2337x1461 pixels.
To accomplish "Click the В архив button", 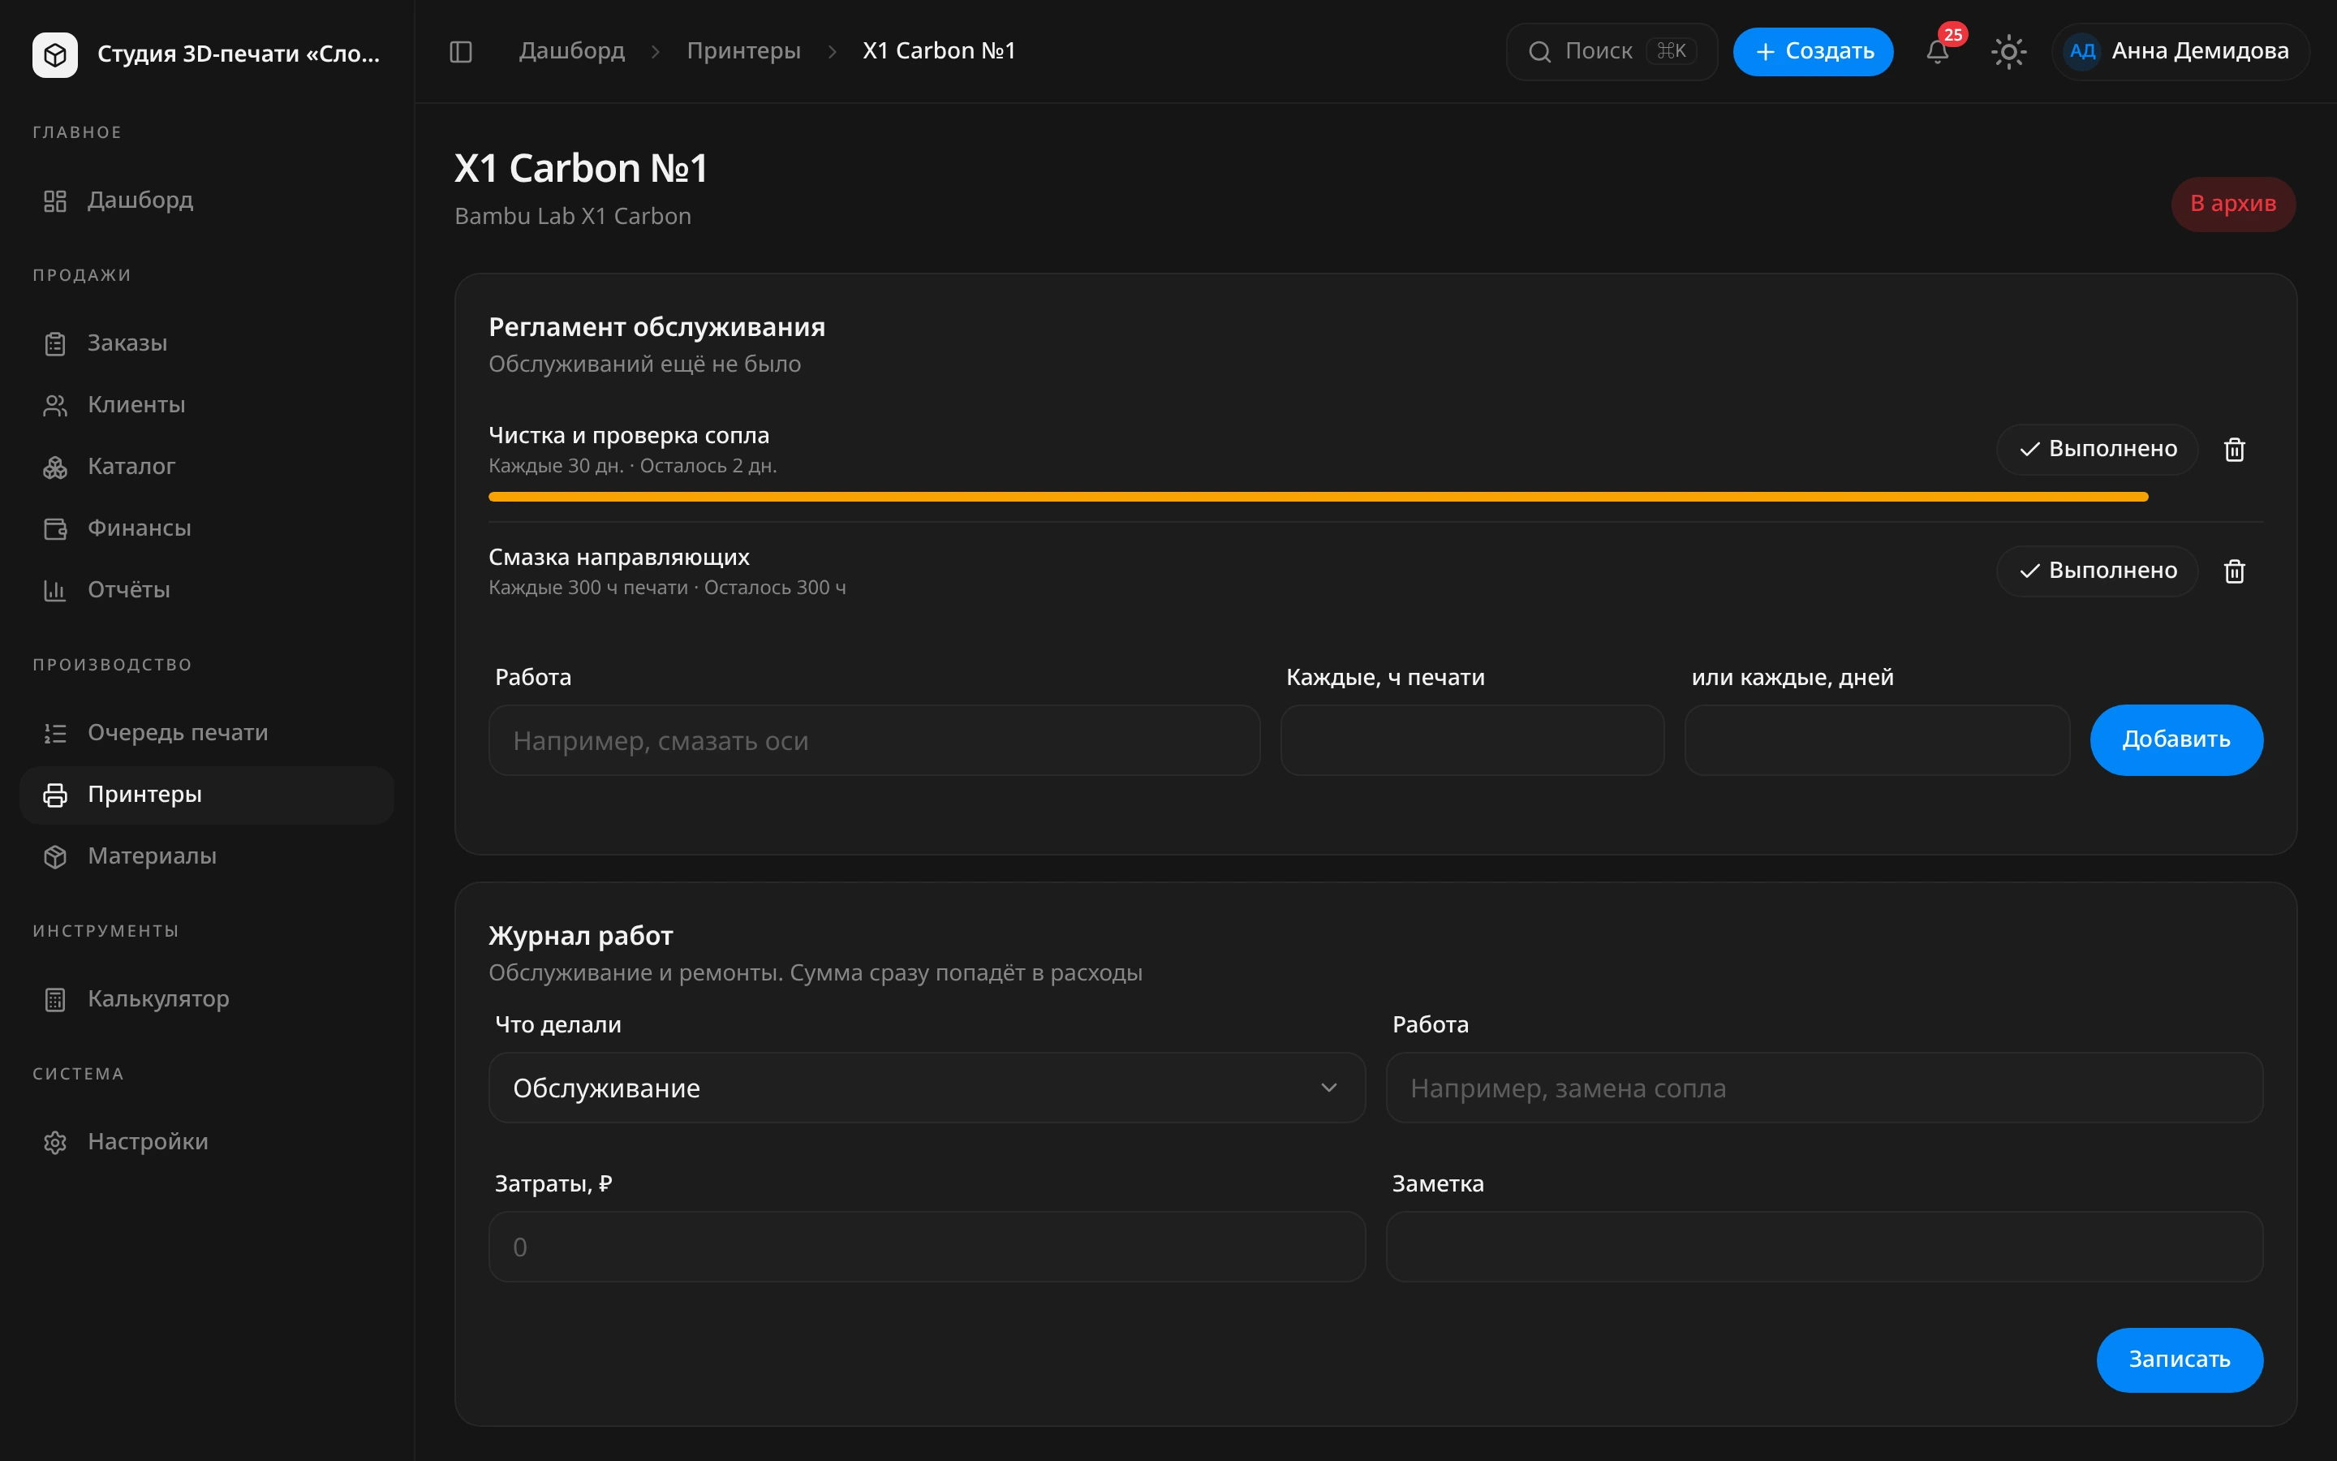I will click(x=2232, y=204).
